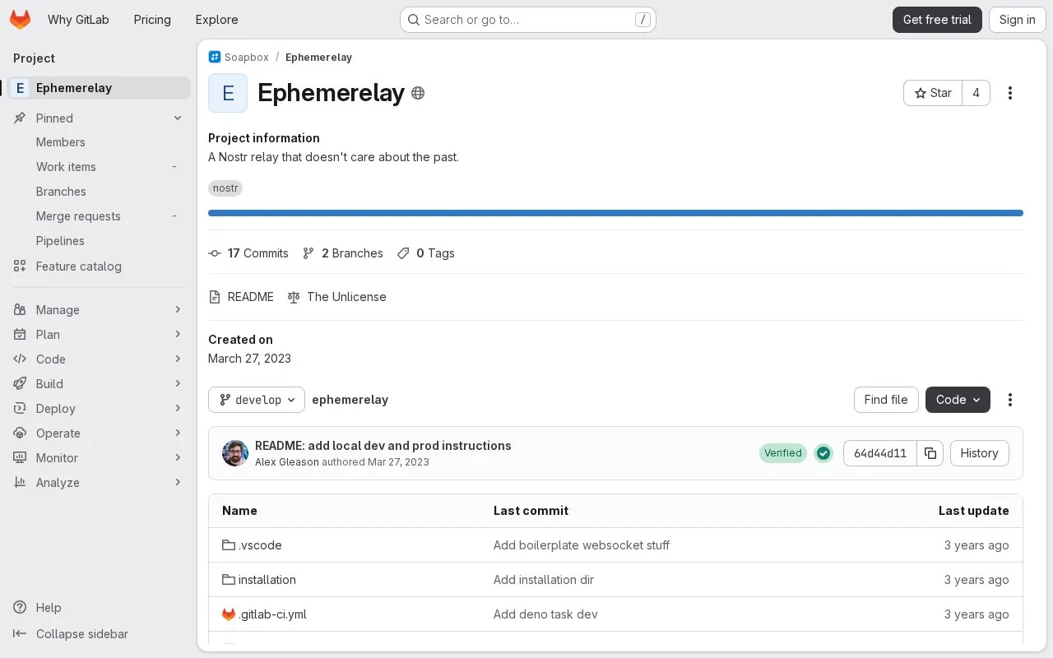
Task: Click the GitLab fox logo
Action: (20, 20)
